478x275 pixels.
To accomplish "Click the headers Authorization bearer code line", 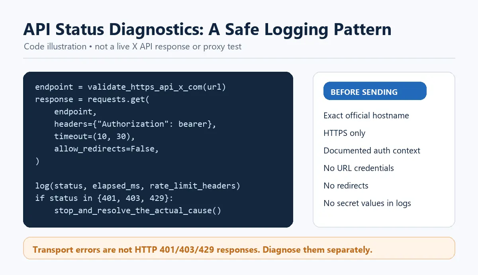I will pos(135,124).
